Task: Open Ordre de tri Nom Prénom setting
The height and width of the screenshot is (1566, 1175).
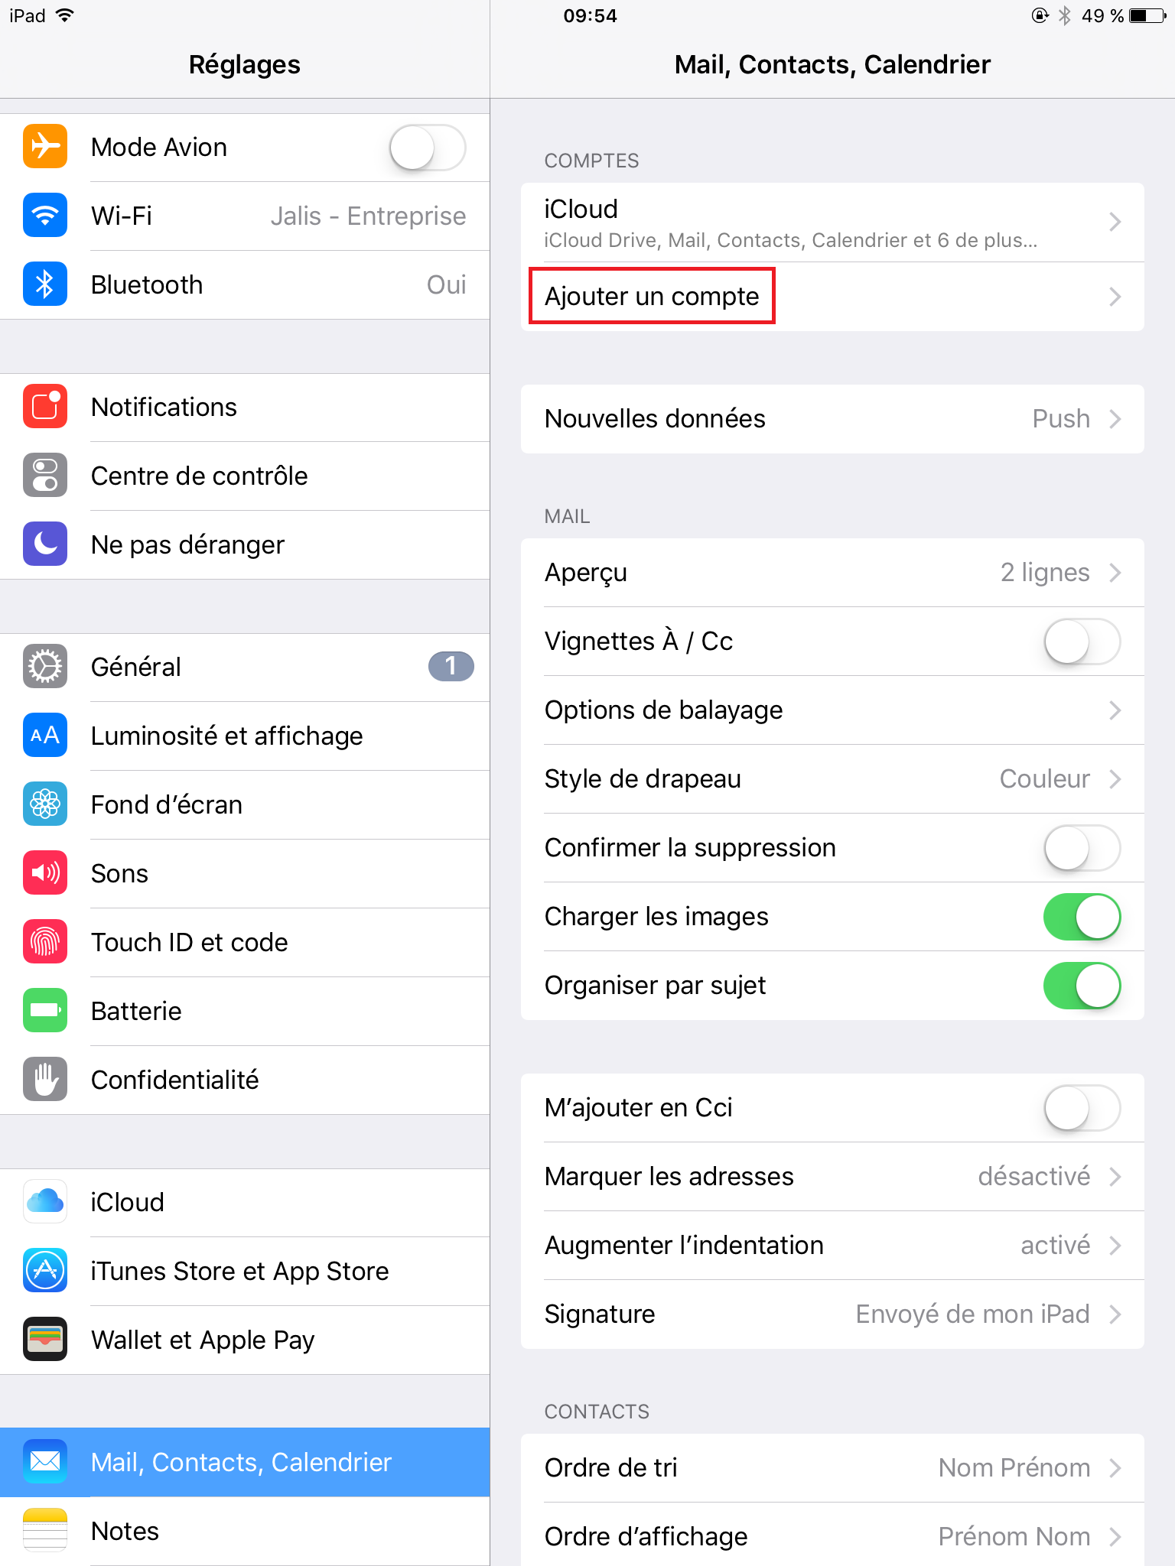Action: 832,1468
